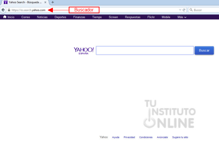Click the Privacidad footer link
The width and height of the screenshot is (219, 143).
(x=129, y=137)
